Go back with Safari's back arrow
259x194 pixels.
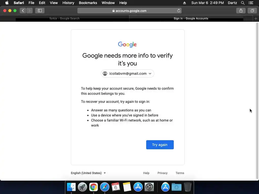click(x=23, y=11)
